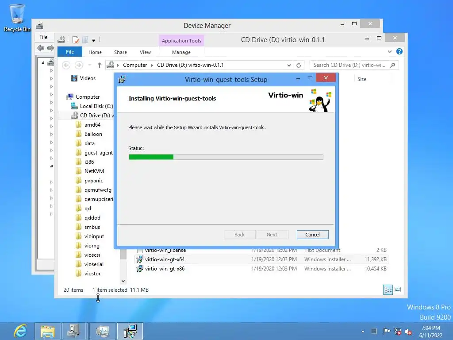Select the CD Drive (D:) tree item

pyautogui.click(x=92, y=116)
